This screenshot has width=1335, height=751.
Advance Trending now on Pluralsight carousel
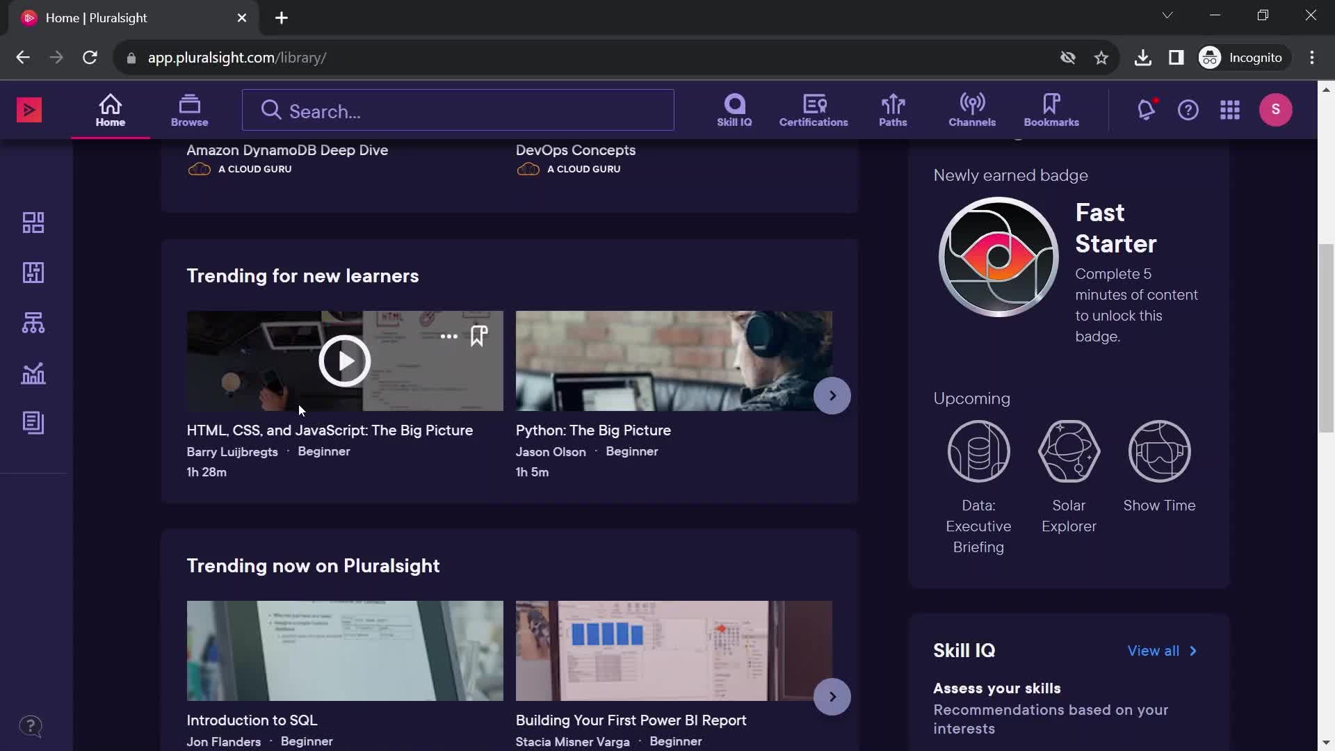coord(832,697)
